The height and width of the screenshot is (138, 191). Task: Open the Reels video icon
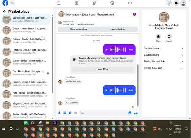click(x=76, y=3)
